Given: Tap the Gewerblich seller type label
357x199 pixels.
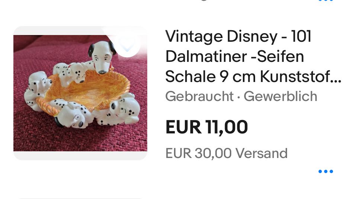Looking at the screenshot, I should click(280, 96).
